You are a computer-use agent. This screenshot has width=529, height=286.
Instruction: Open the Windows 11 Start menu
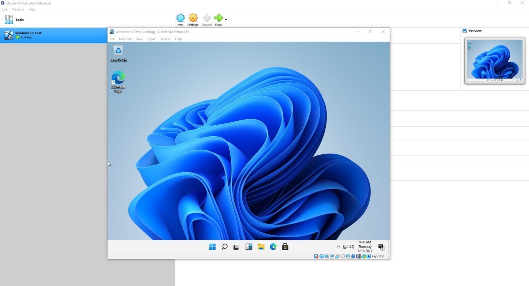[x=212, y=247]
